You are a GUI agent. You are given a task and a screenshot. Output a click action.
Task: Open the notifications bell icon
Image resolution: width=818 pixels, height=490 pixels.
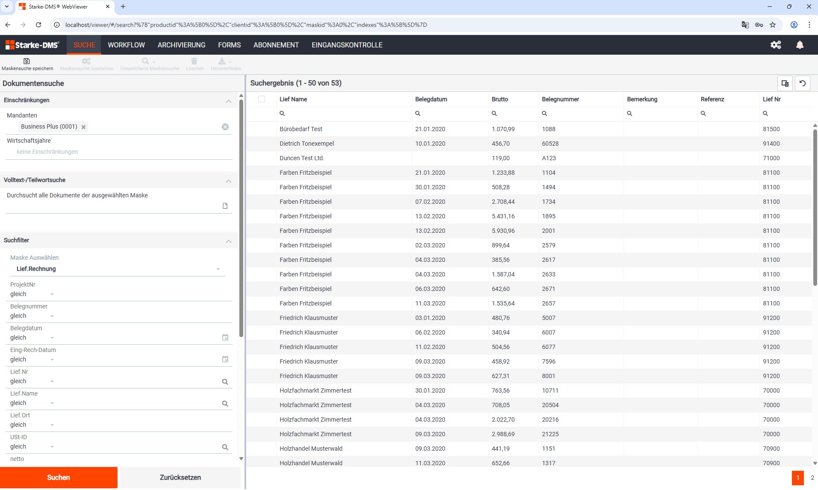(x=800, y=45)
